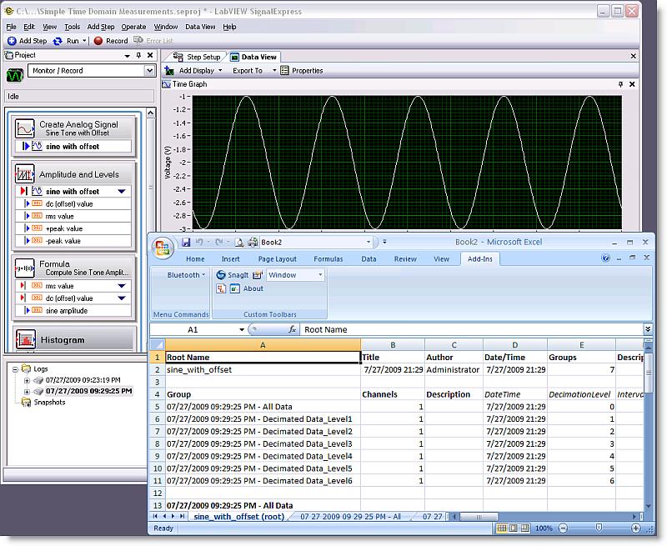The width and height of the screenshot is (667, 546).
Task: Click the Create Analog Signal step icon
Action: coord(25,128)
